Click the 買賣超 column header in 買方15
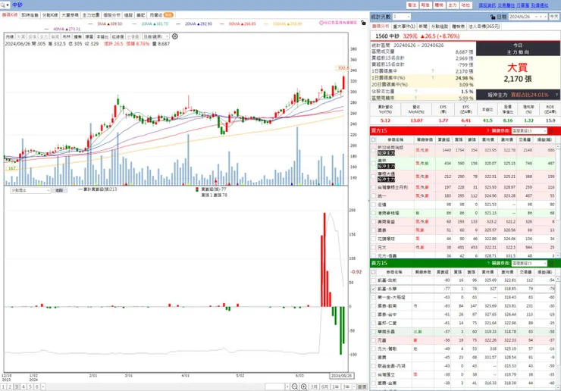The image size is (561, 391). tap(443, 140)
